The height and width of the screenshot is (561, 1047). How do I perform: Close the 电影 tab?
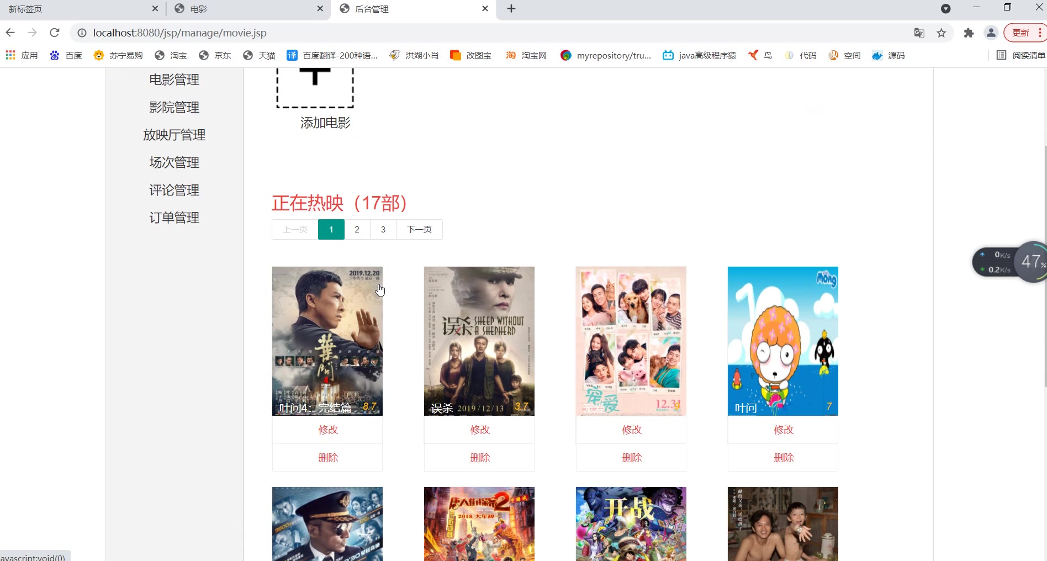pyautogui.click(x=320, y=9)
